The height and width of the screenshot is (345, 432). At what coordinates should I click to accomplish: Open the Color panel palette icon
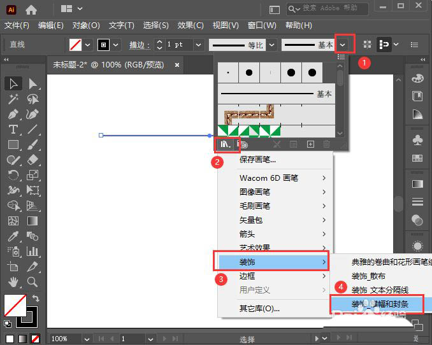click(x=417, y=78)
